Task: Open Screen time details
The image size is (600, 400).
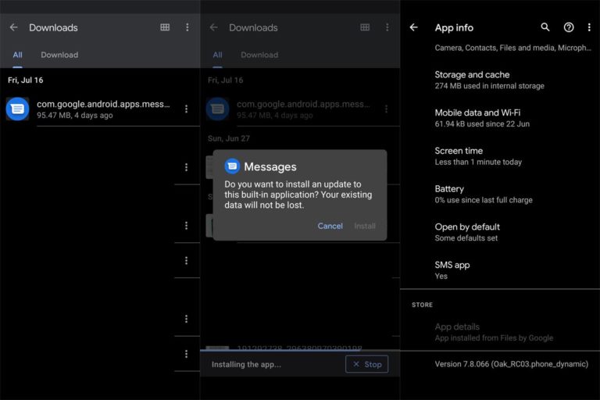Action: [500, 155]
